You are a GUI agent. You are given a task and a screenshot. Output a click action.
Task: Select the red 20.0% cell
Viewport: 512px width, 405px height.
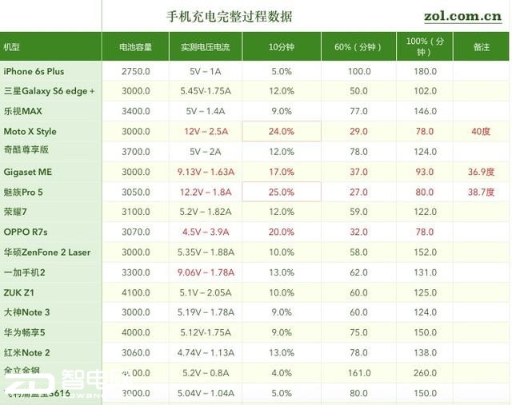282,232
